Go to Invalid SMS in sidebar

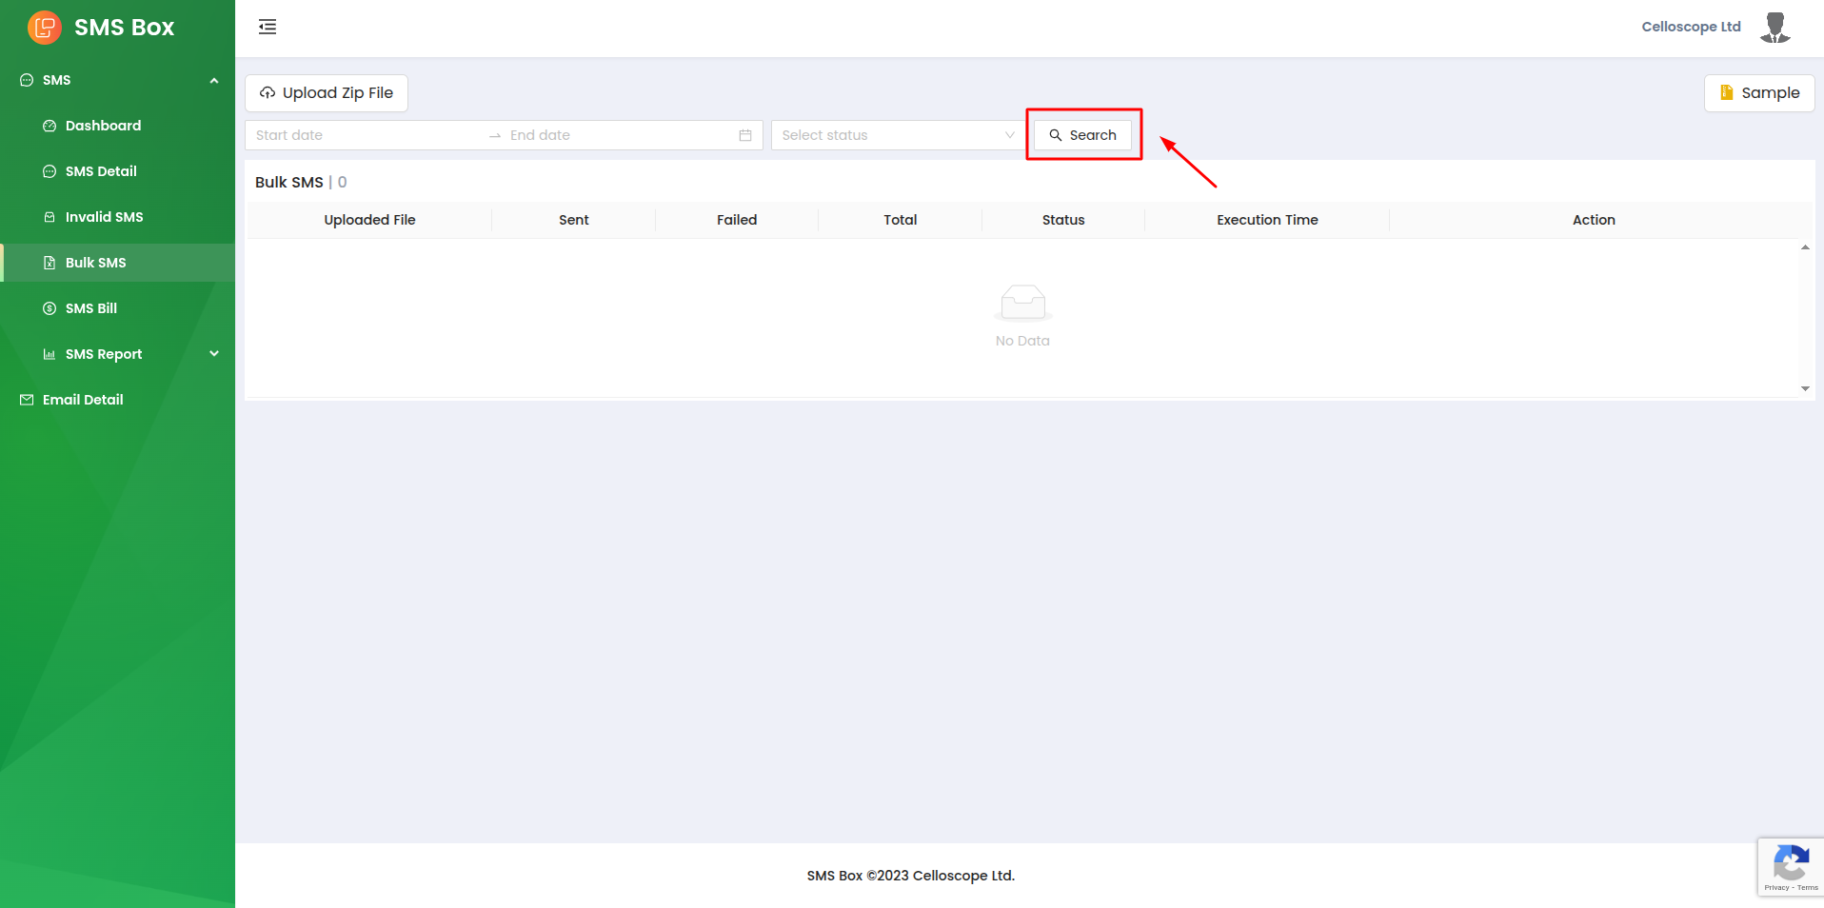click(104, 217)
